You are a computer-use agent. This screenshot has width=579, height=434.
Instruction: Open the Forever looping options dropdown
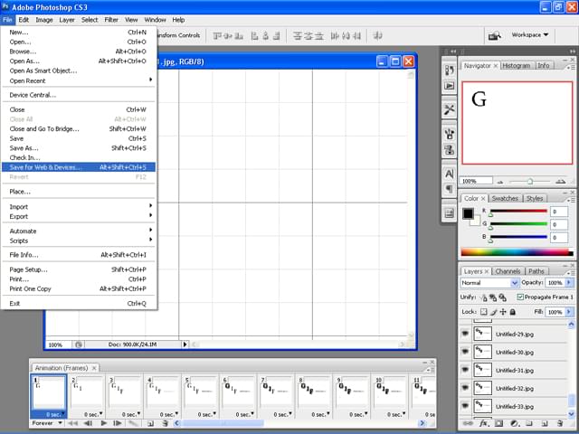[x=47, y=423]
